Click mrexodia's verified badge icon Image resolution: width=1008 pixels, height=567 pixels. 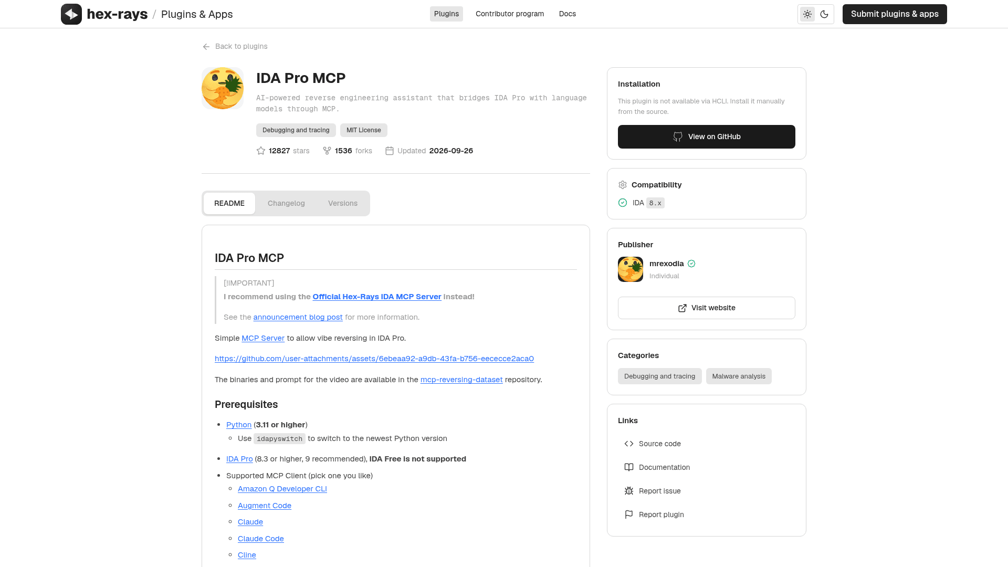[691, 264]
